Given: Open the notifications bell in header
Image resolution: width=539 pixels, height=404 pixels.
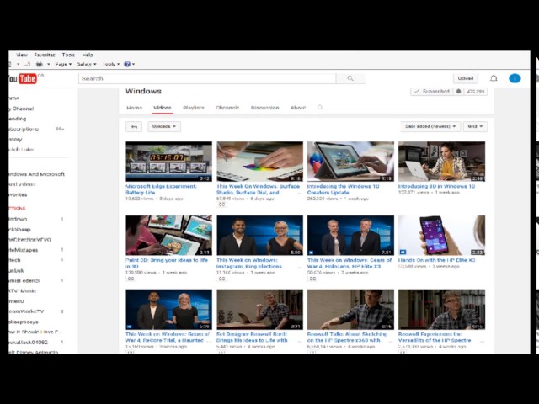Looking at the screenshot, I should (494, 78).
